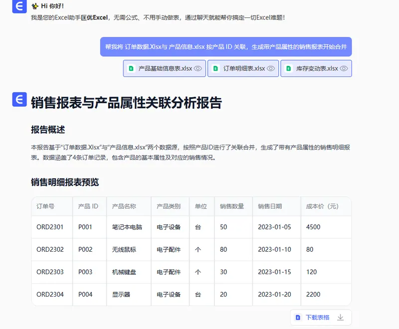
Task: Click the blue user message bubble
Action: coord(226,47)
